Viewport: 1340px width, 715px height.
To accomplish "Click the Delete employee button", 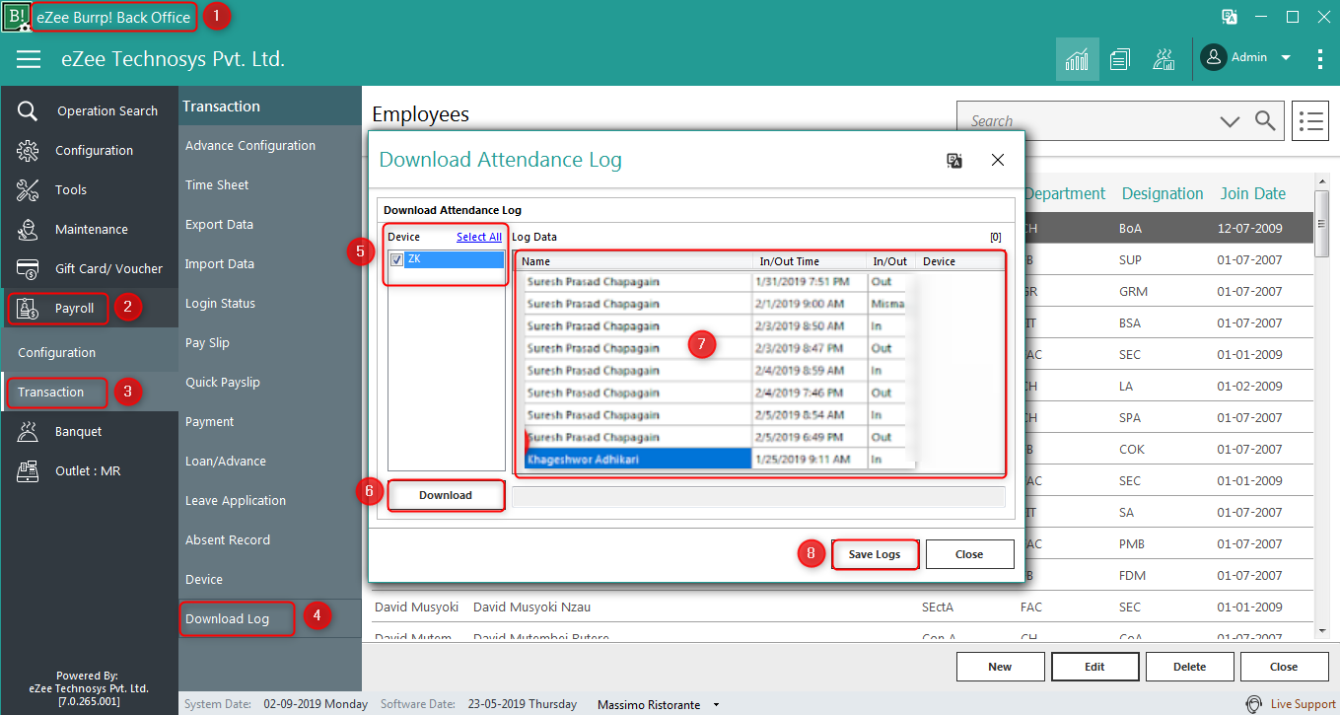I will [x=1189, y=667].
